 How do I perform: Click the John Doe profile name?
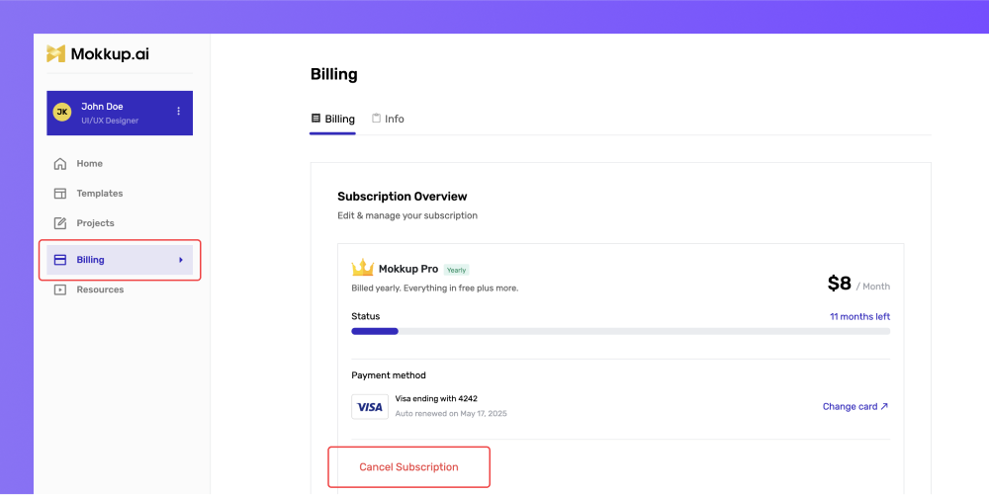pyautogui.click(x=102, y=107)
